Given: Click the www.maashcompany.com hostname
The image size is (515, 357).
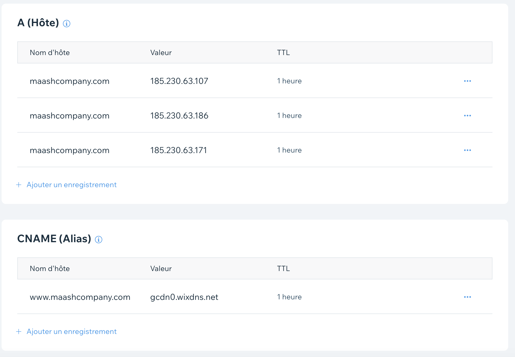Looking at the screenshot, I should point(80,297).
